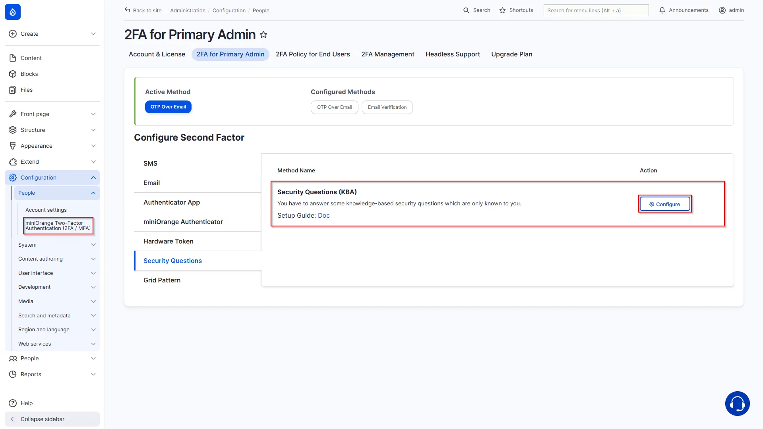Select the Hardware Token method tab

click(198, 241)
